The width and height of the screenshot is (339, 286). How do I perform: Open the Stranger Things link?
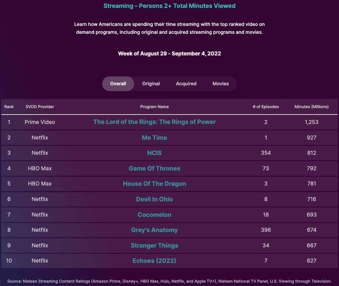pyautogui.click(x=154, y=245)
